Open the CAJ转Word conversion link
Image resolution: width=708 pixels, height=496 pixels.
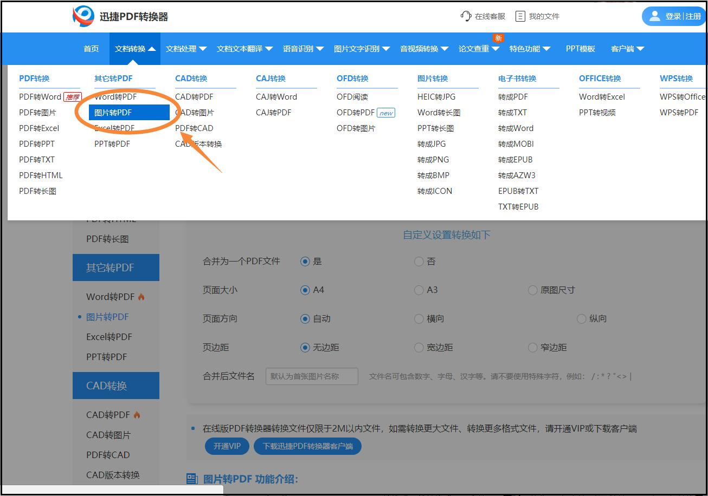pyautogui.click(x=276, y=96)
